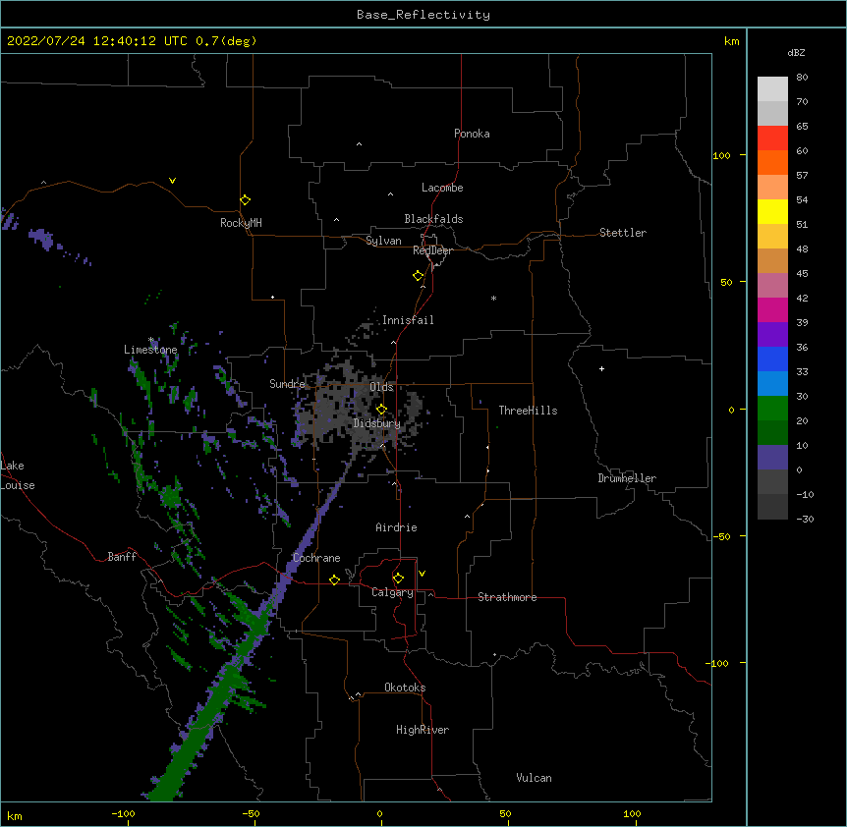
Task: Click the dBZ legend heading
Action: (796, 52)
